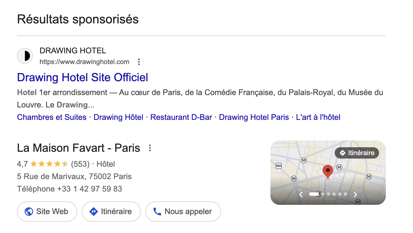This screenshot has height=233, width=413.
Task: Click the Drawing Hotel logo icon
Action: 25,56
